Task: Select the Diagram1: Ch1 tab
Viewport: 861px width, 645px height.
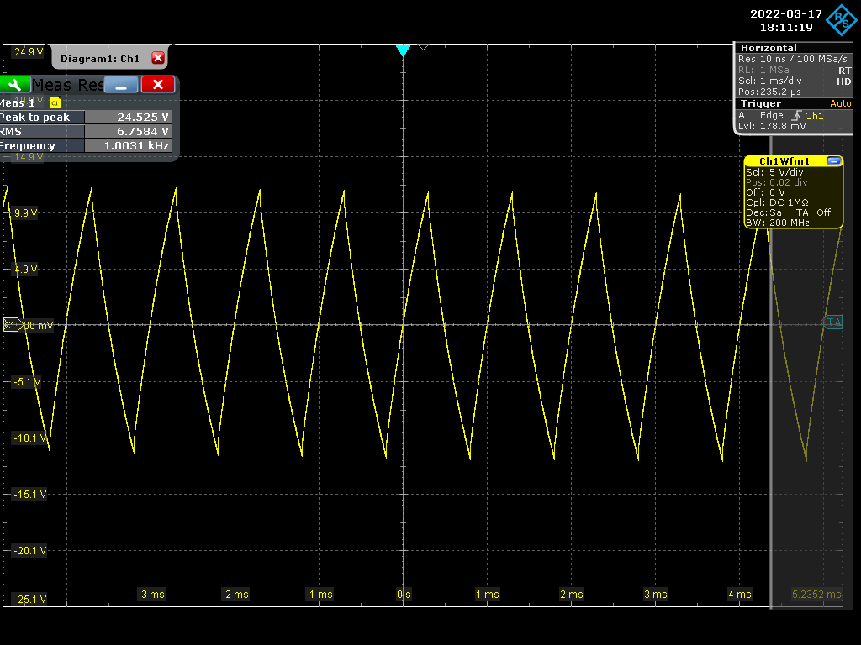Action: coord(100,59)
